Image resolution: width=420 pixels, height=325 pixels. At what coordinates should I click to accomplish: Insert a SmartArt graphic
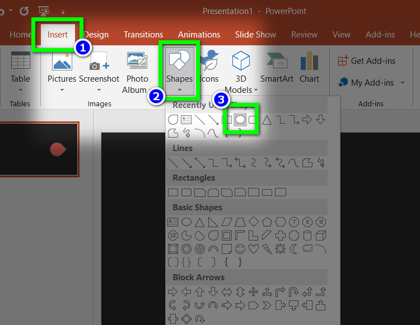[x=277, y=67]
